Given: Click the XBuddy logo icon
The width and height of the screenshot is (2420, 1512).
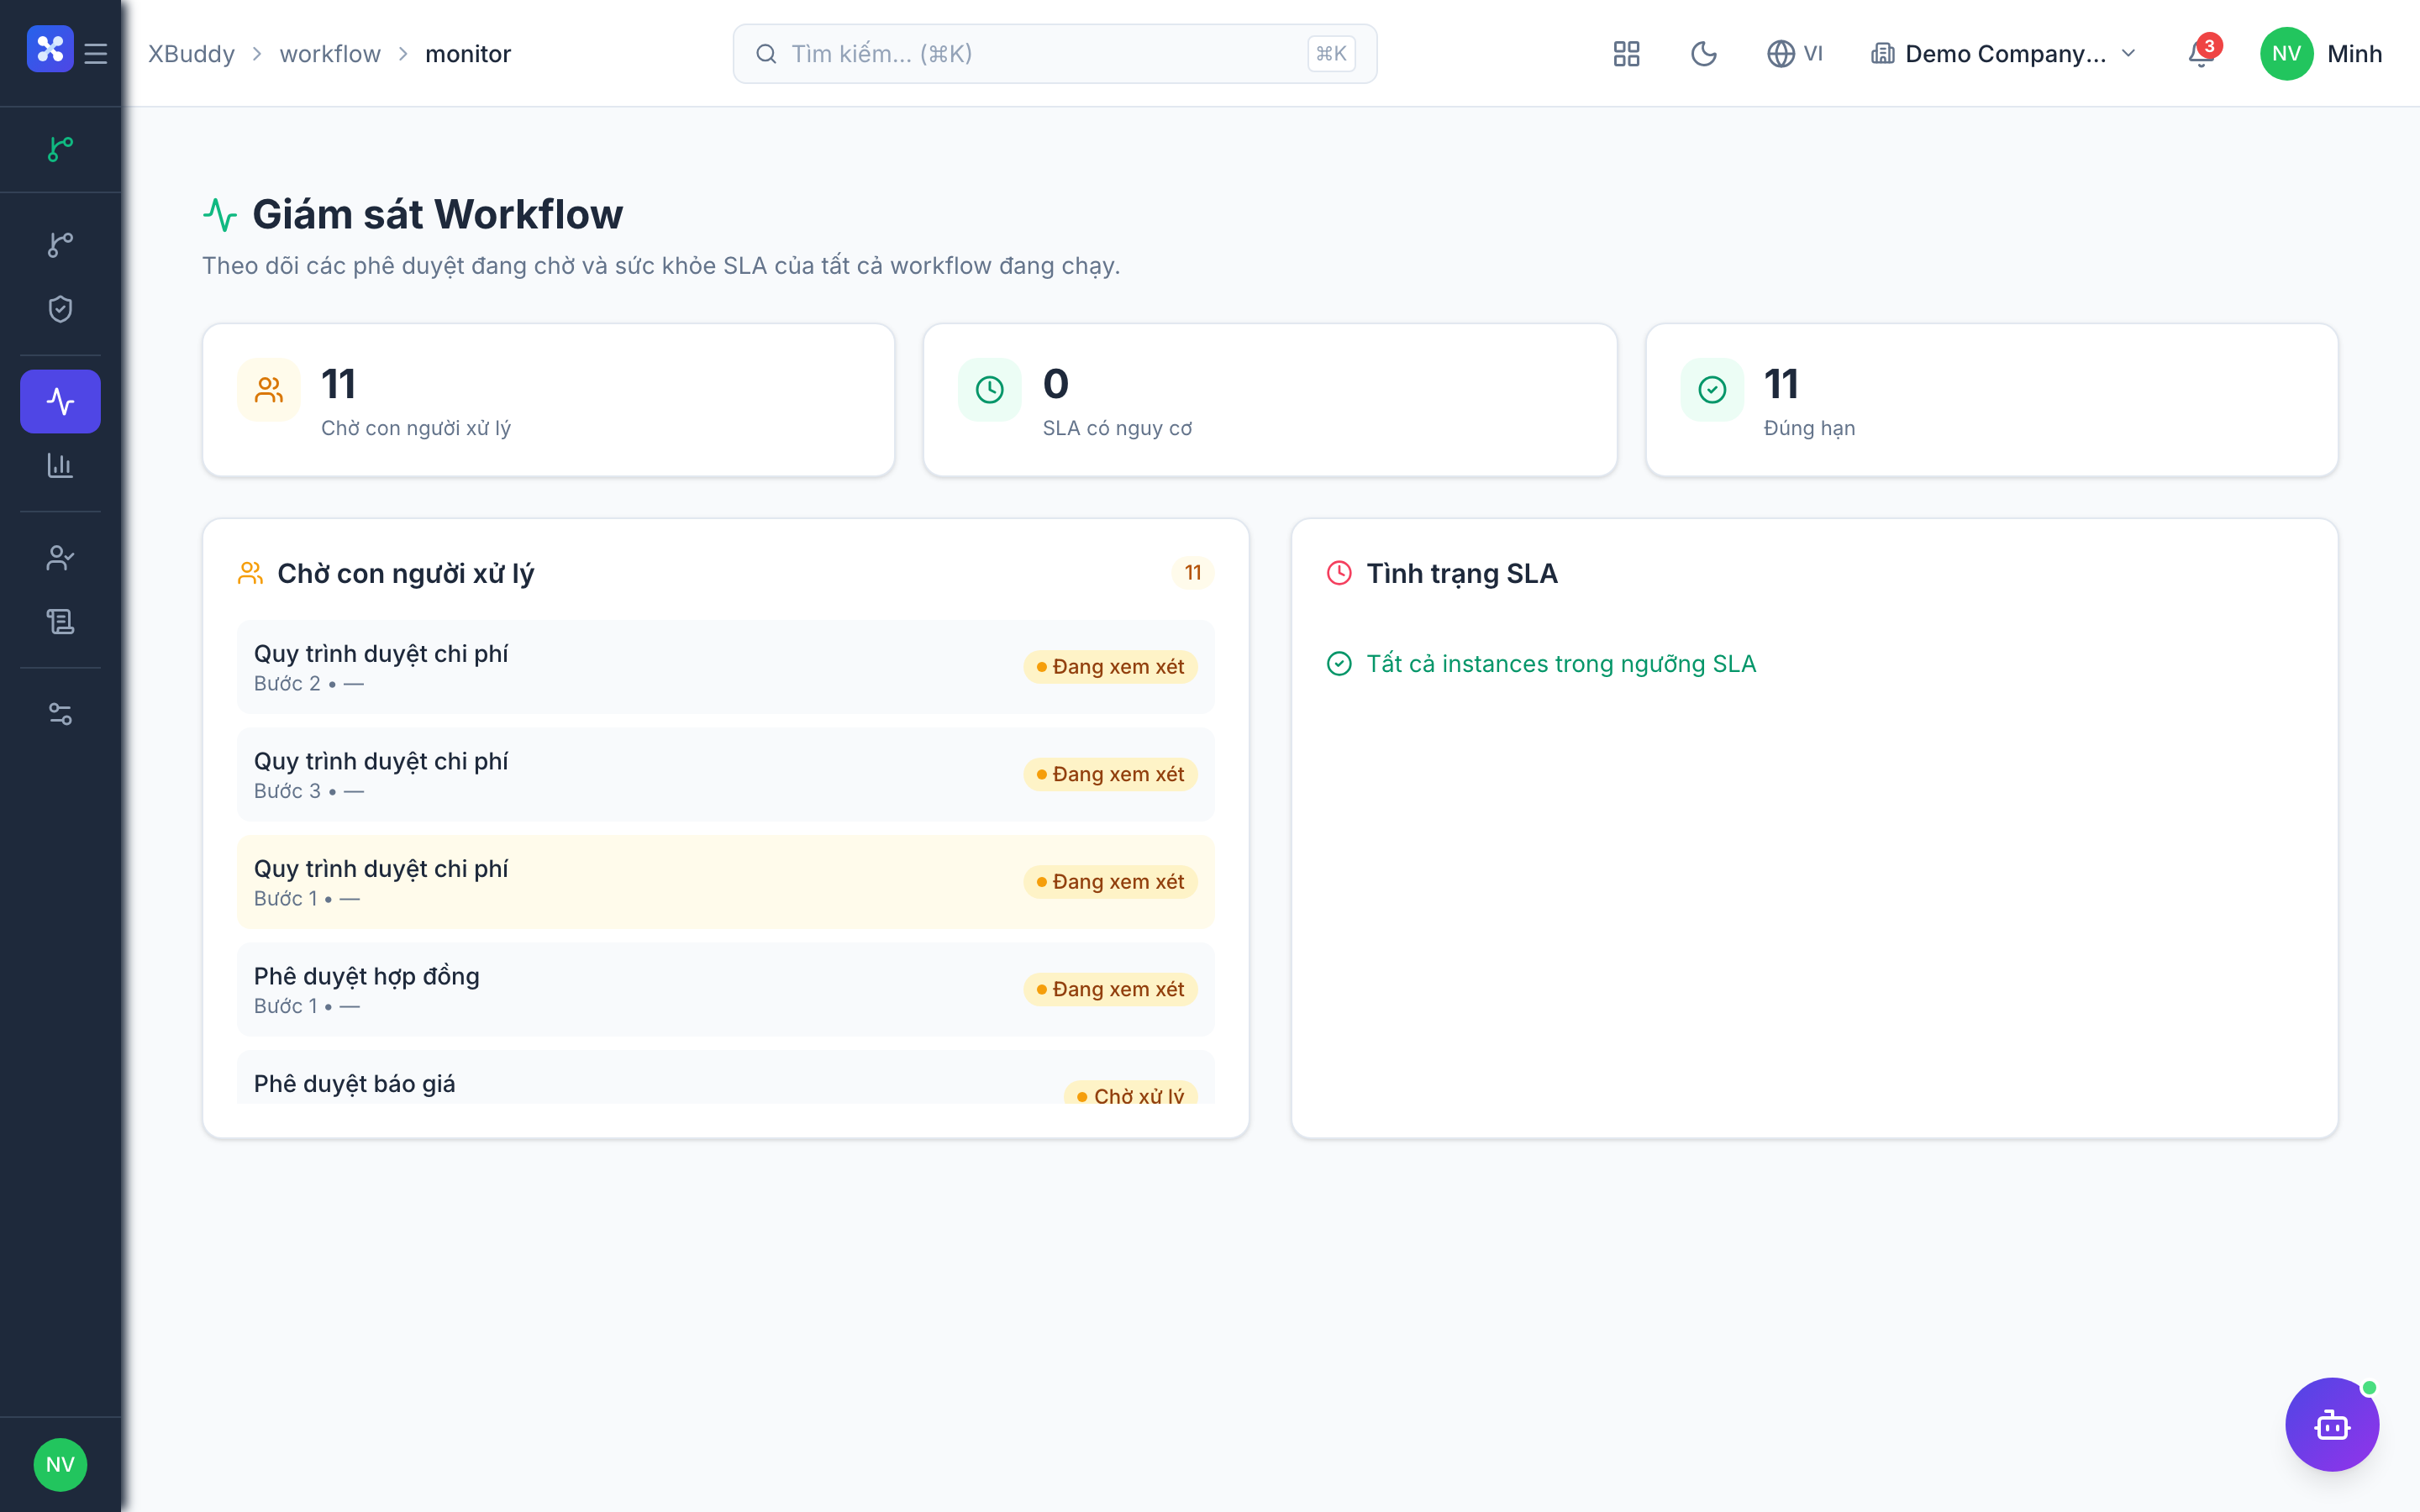Looking at the screenshot, I should point(50,50).
